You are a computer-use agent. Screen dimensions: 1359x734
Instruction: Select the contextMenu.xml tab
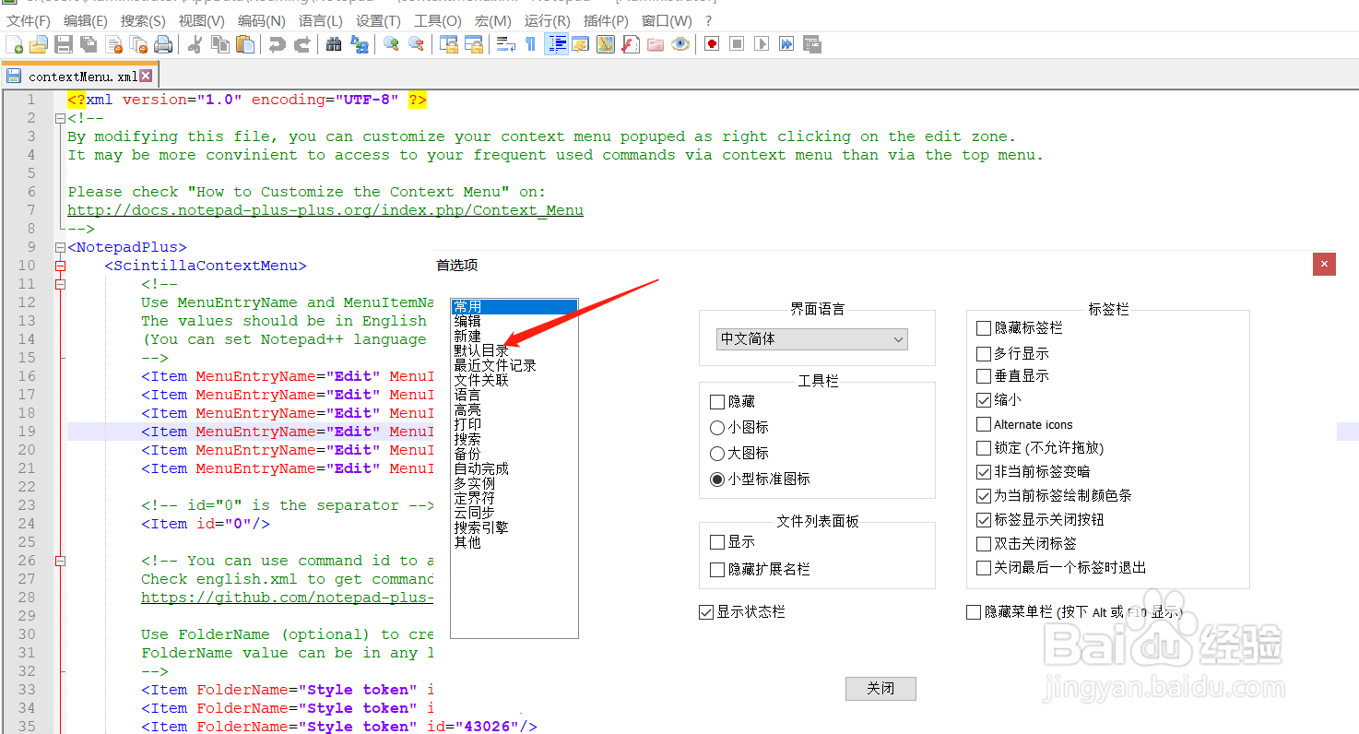[80, 77]
